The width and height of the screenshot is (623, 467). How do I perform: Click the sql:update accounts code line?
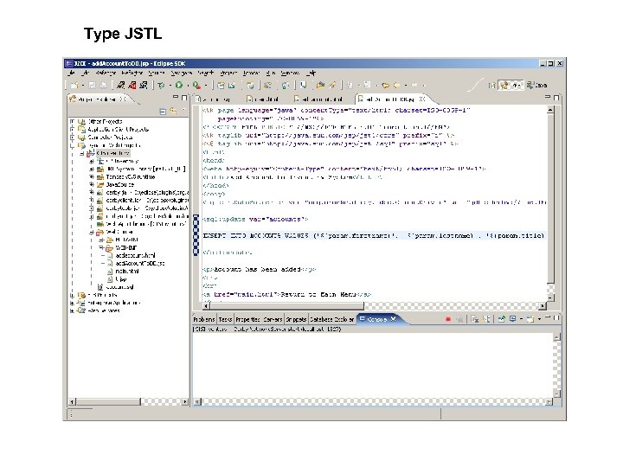tap(255, 219)
